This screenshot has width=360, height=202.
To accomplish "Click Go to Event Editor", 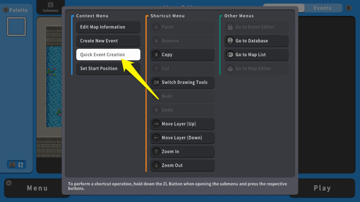I will [x=256, y=27].
